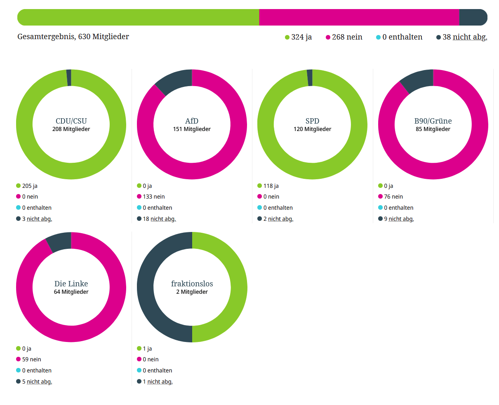The image size is (499, 405).
Task: Click the 133 nein entry under AfD
Action: pos(153,197)
